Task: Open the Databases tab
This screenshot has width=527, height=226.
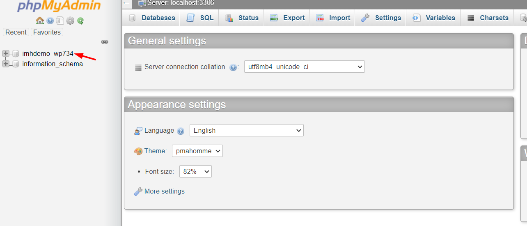Action: (x=152, y=18)
